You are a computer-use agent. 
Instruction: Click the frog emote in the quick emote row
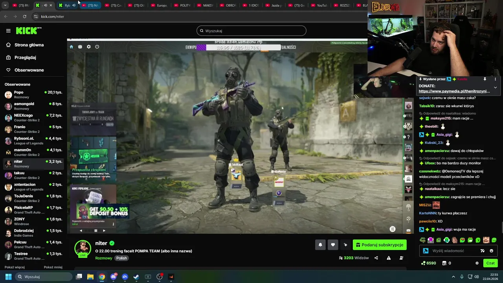[422, 240]
